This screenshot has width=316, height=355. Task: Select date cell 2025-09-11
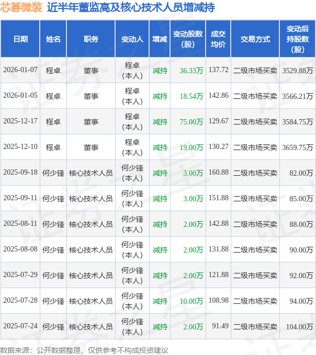tap(20, 198)
